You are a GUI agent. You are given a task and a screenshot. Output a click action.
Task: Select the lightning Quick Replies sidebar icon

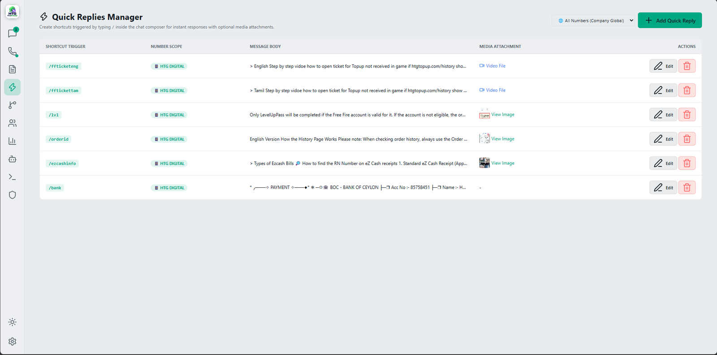point(13,87)
